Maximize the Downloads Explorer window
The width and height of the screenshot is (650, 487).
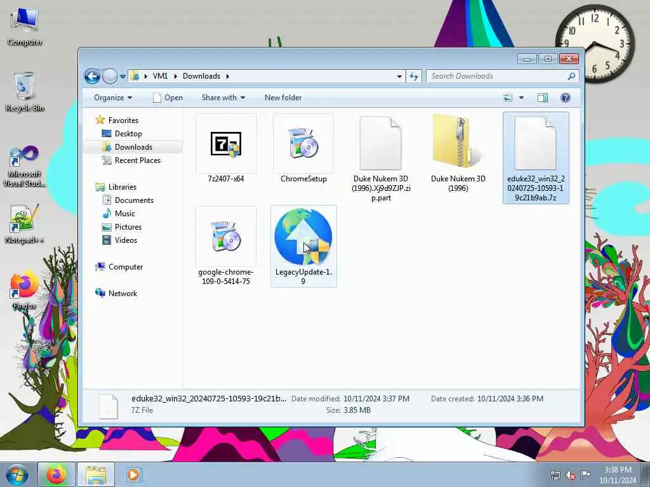pyautogui.click(x=548, y=59)
